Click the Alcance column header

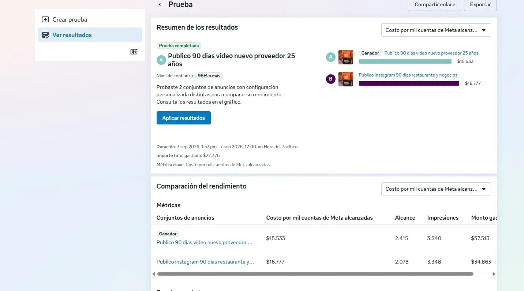point(405,218)
